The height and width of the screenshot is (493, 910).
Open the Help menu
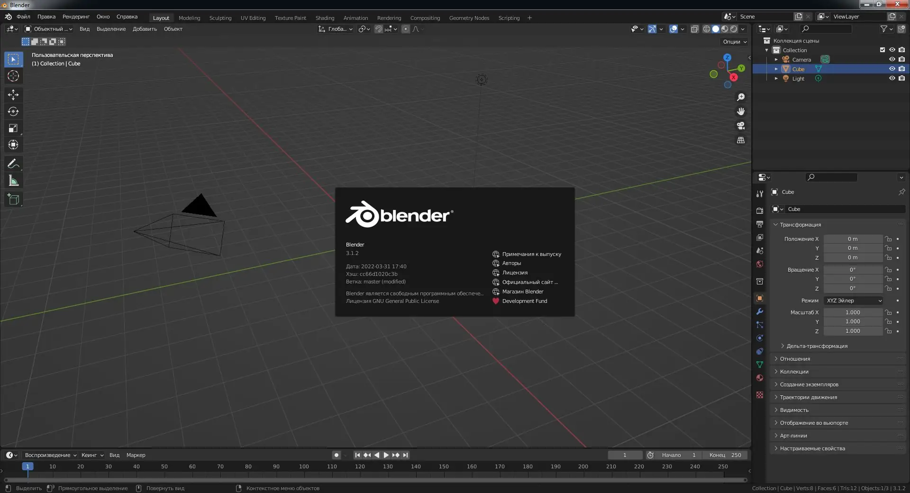127,17
